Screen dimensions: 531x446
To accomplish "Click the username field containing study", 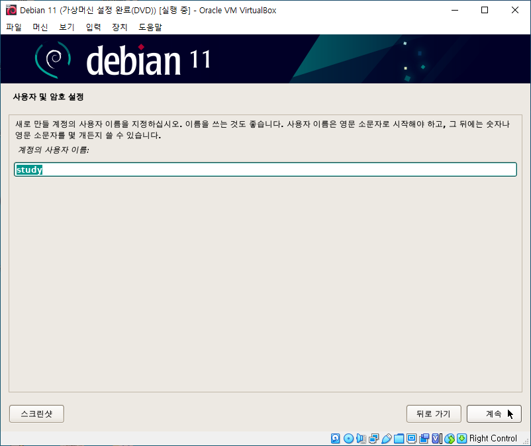I will click(x=265, y=169).
